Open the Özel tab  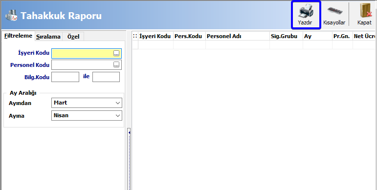tap(73, 37)
